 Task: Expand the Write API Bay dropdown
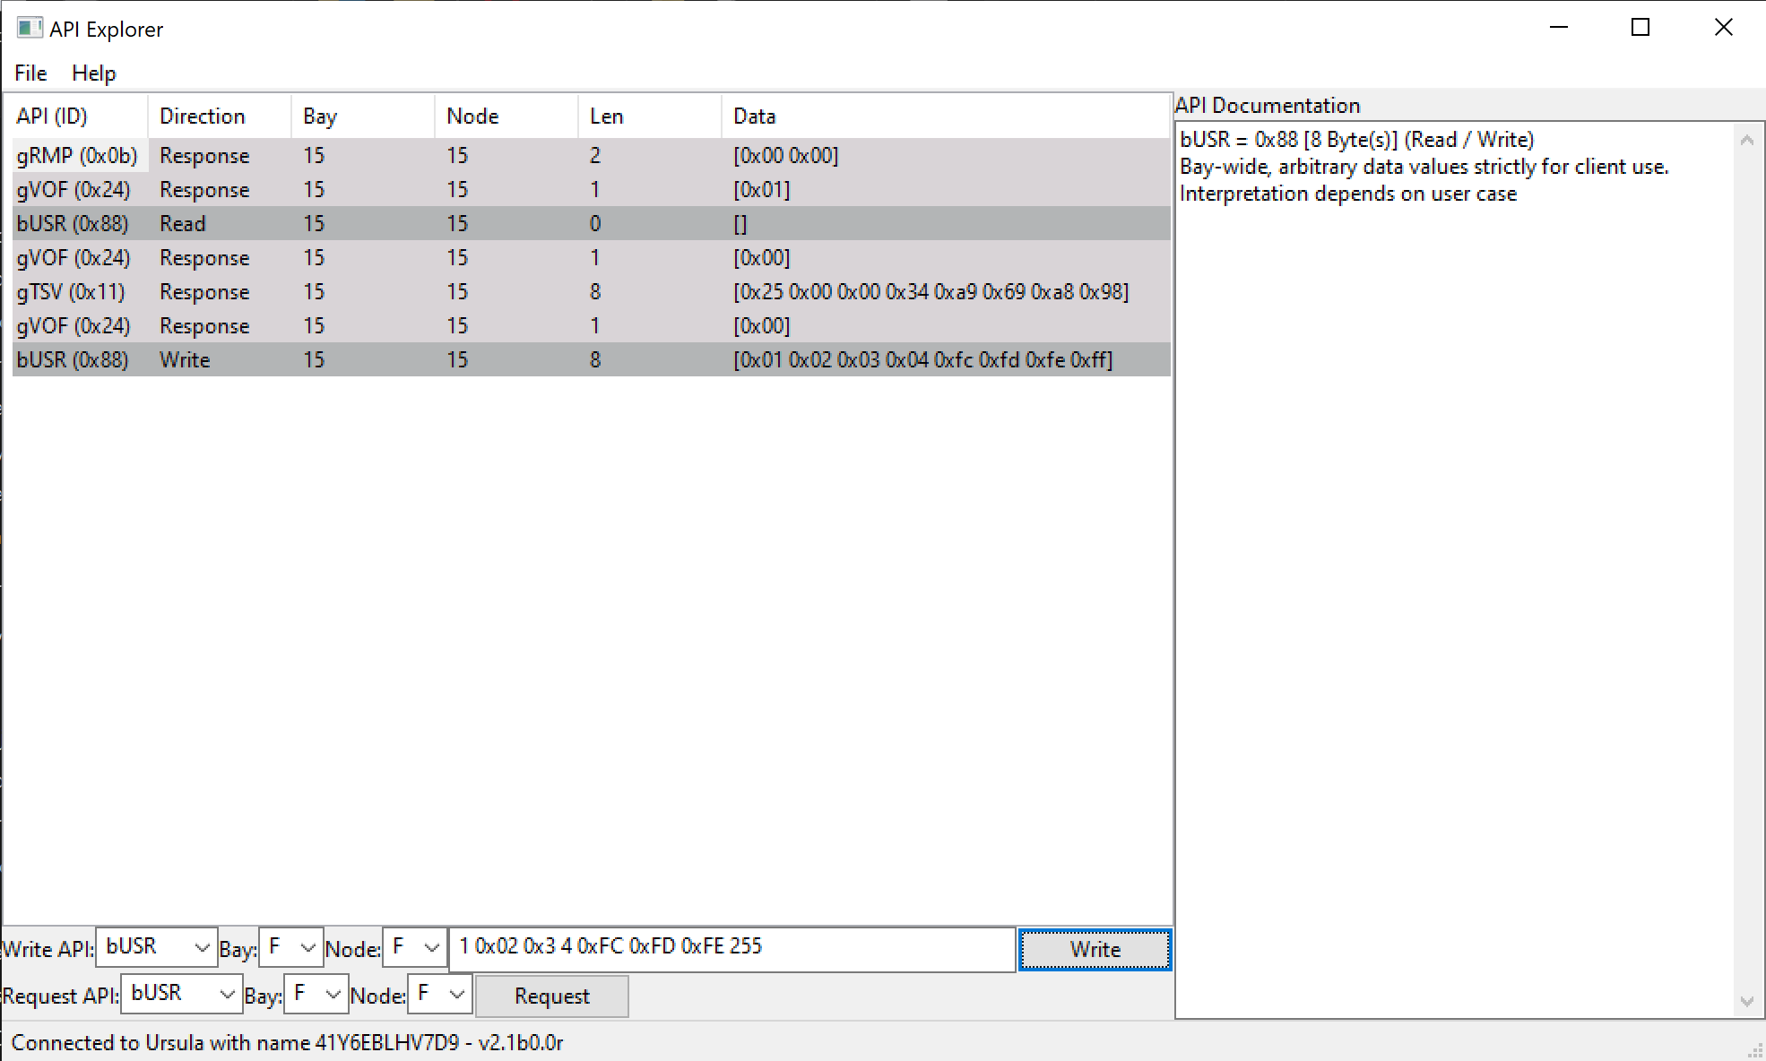307,948
